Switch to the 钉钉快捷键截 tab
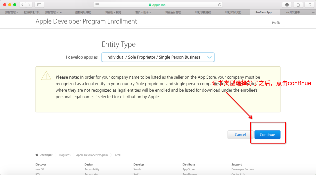 (x=204, y=12)
